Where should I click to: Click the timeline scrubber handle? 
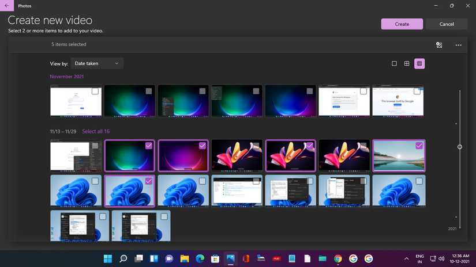pyautogui.click(x=460, y=147)
